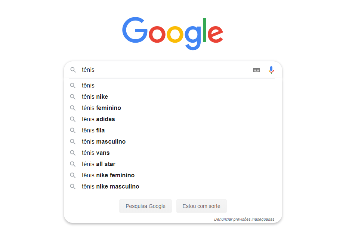This screenshot has height=239, width=349.
Task: Click the magnifier icon beside 'tênis all star'
Action: pos(72,164)
